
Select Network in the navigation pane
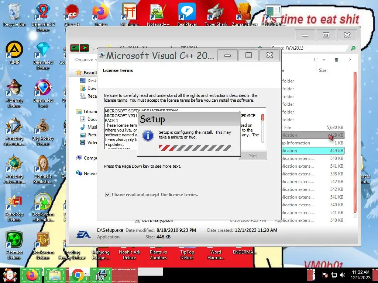pos(86,173)
